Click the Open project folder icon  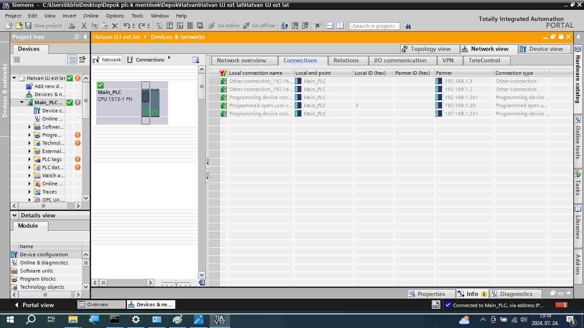19,26
